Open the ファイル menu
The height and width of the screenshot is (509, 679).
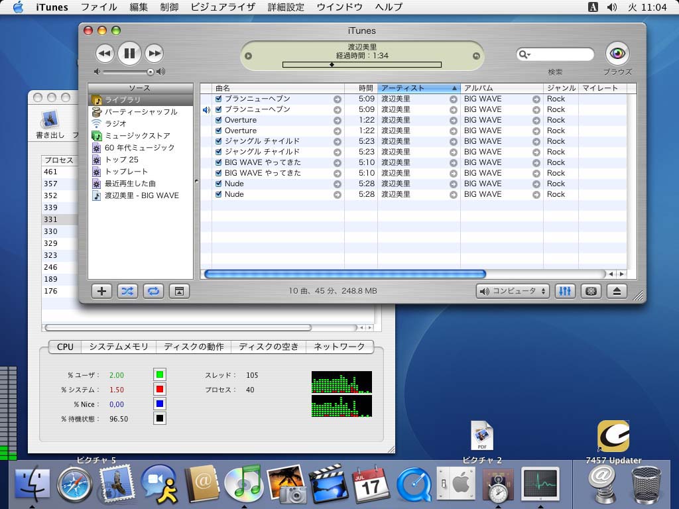coord(99,7)
